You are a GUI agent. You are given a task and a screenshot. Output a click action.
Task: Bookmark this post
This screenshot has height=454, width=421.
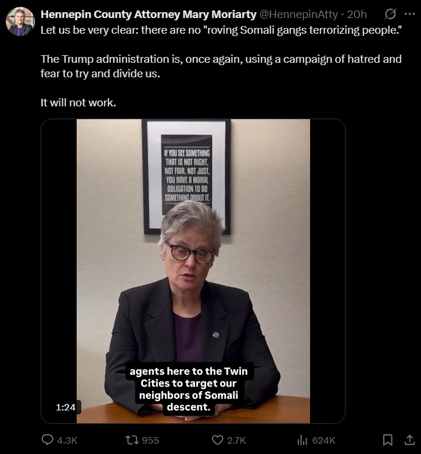point(387,440)
